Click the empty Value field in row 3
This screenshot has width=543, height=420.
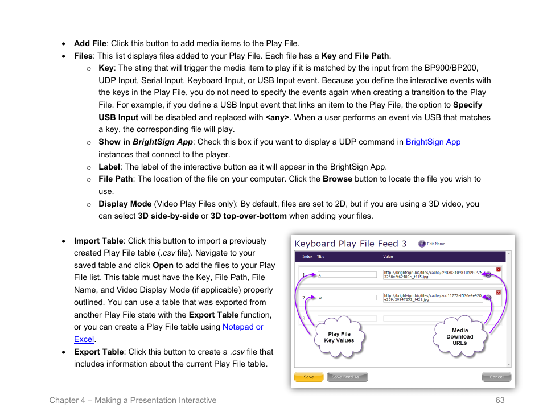[x=433, y=318]
